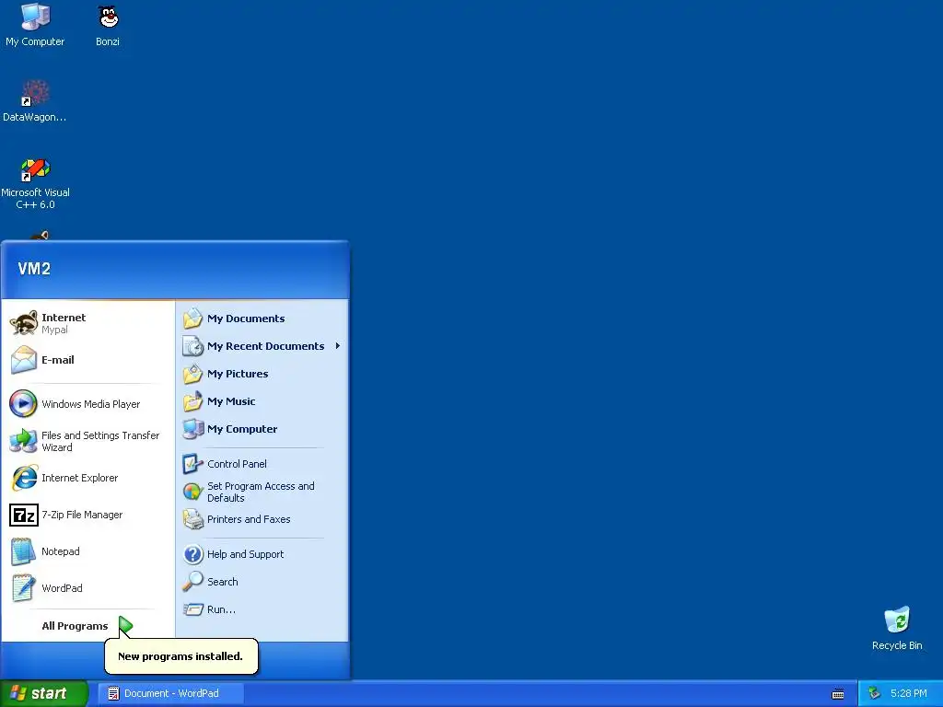The height and width of the screenshot is (707, 943).
Task: Click the Help and Support question icon
Action: tap(193, 554)
